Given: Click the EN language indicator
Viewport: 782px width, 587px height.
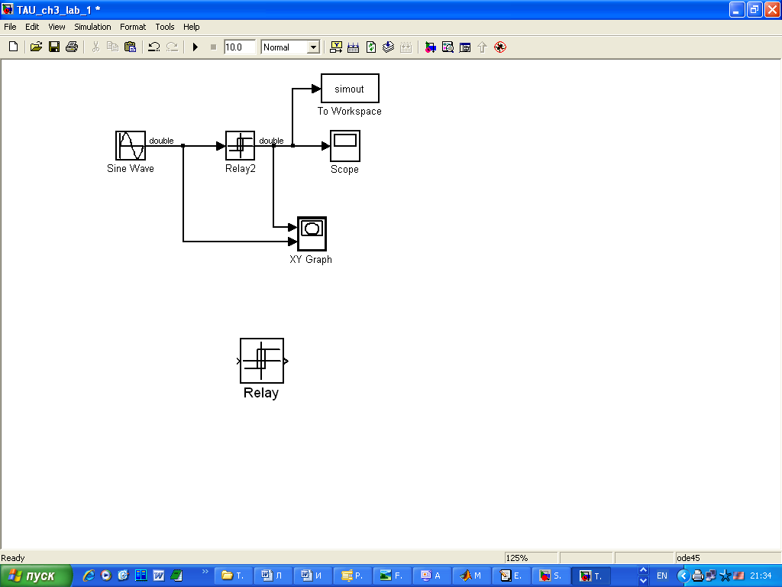Looking at the screenshot, I should pyautogui.click(x=662, y=576).
